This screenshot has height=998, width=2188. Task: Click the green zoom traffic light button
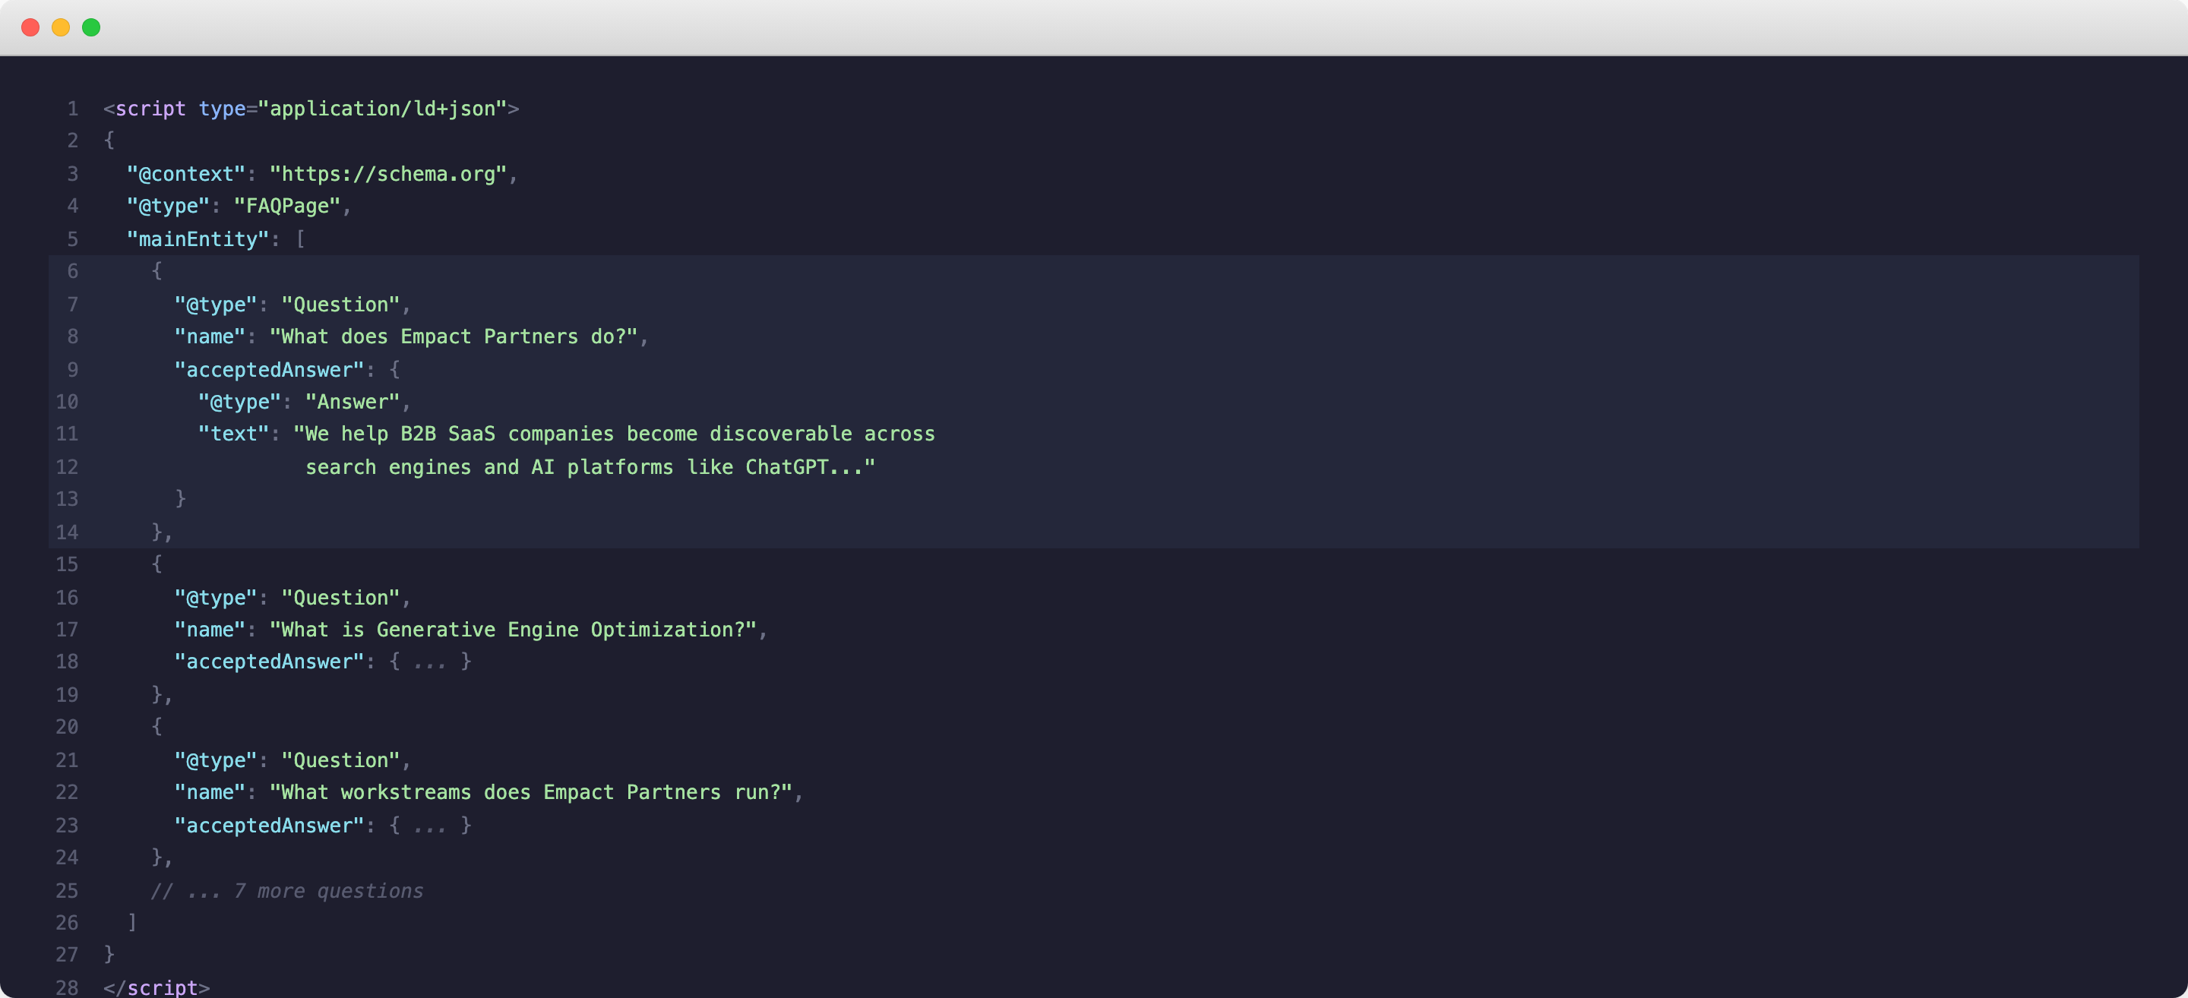pyautogui.click(x=91, y=27)
